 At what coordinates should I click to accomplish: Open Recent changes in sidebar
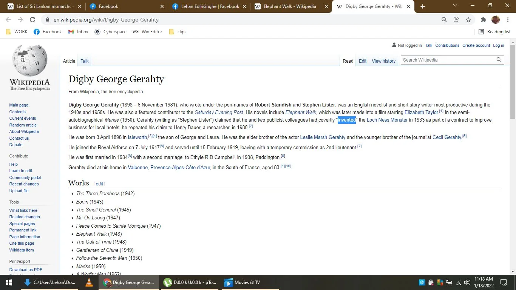tap(24, 184)
